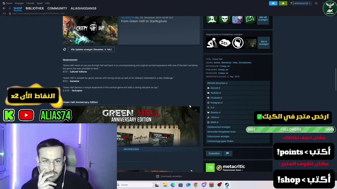Click metacritic Rezensionen lesen link
Image resolution: width=337 pixels, height=189 pixels.
pyautogui.click(x=233, y=170)
